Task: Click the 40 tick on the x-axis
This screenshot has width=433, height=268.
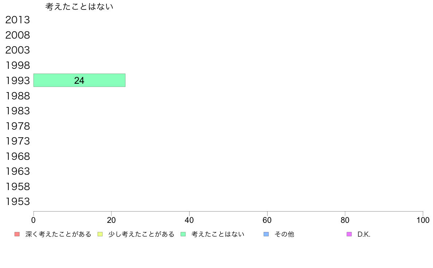Action: (189, 220)
